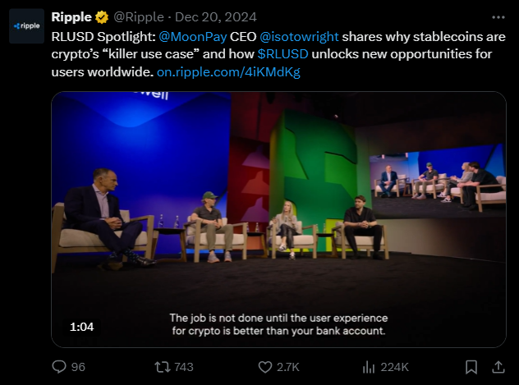Repost the tweet using the retweet icon
Image resolution: width=519 pixels, height=385 pixels.
[x=160, y=366]
